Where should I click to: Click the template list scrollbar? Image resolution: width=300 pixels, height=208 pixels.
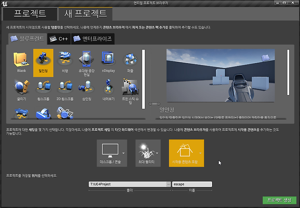(143, 79)
